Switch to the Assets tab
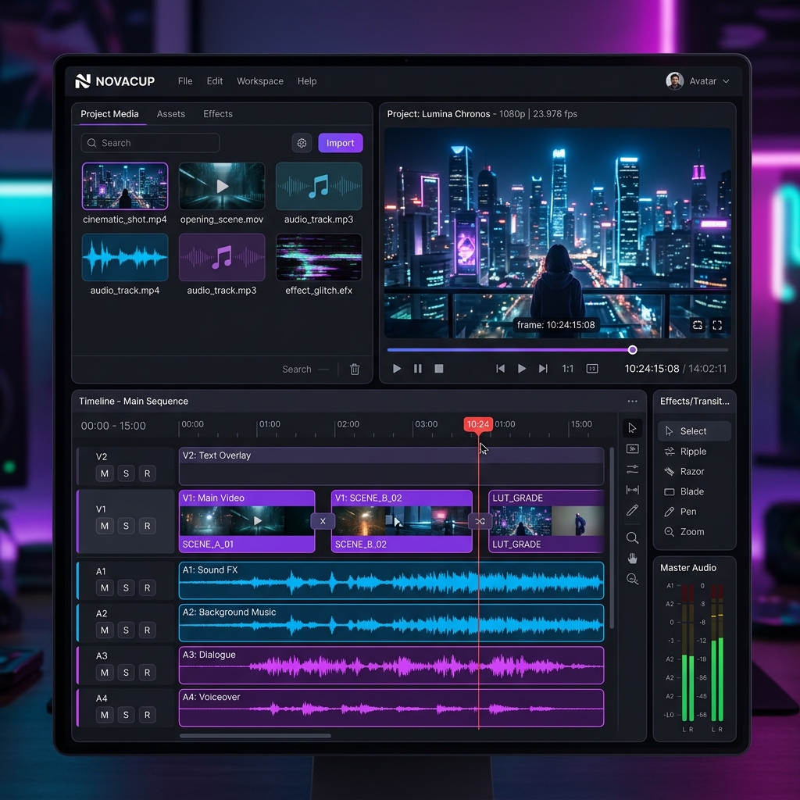Viewport: 800px width, 800px height. pyautogui.click(x=171, y=114)
